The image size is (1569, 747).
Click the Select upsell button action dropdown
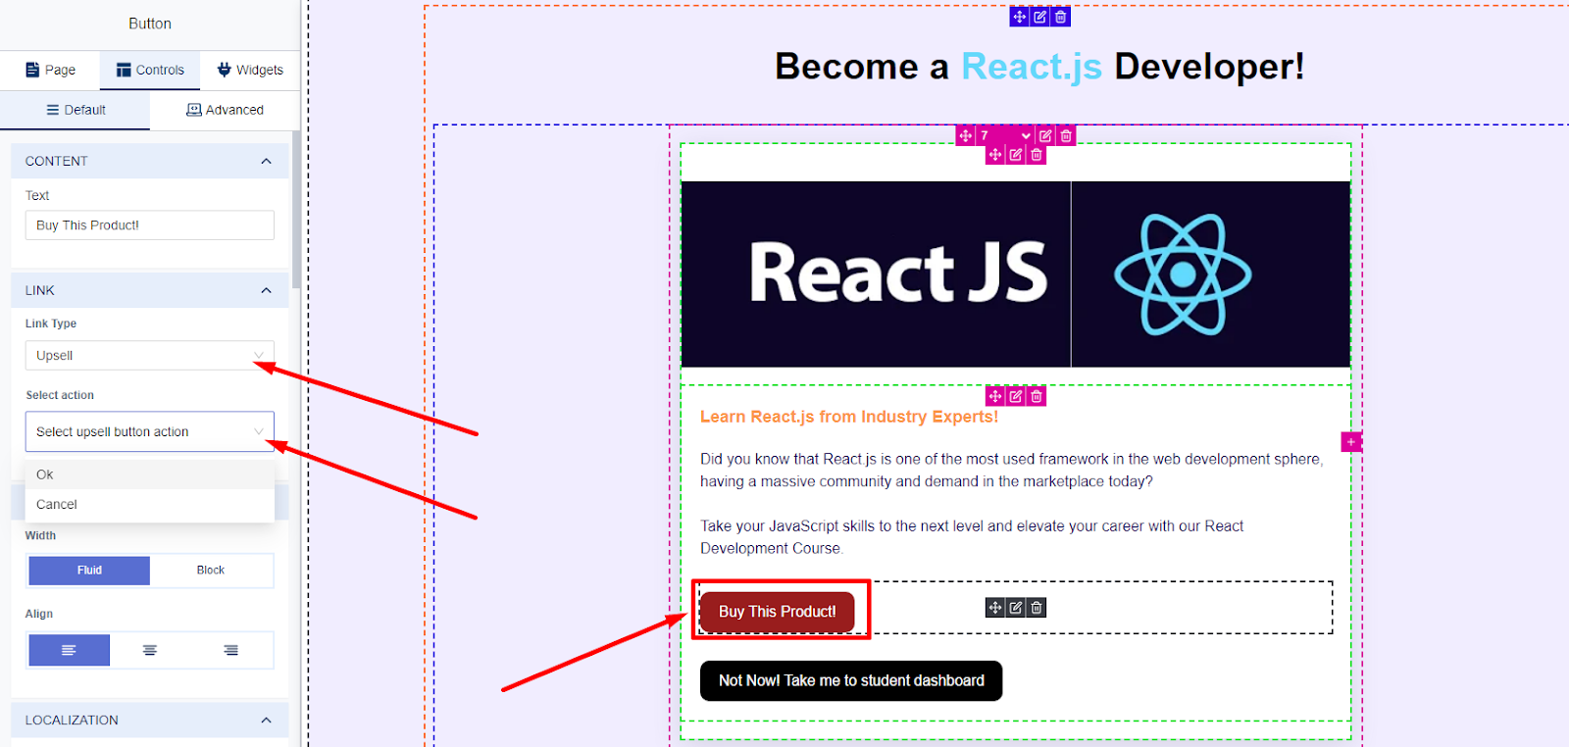[x=149, y=431]
